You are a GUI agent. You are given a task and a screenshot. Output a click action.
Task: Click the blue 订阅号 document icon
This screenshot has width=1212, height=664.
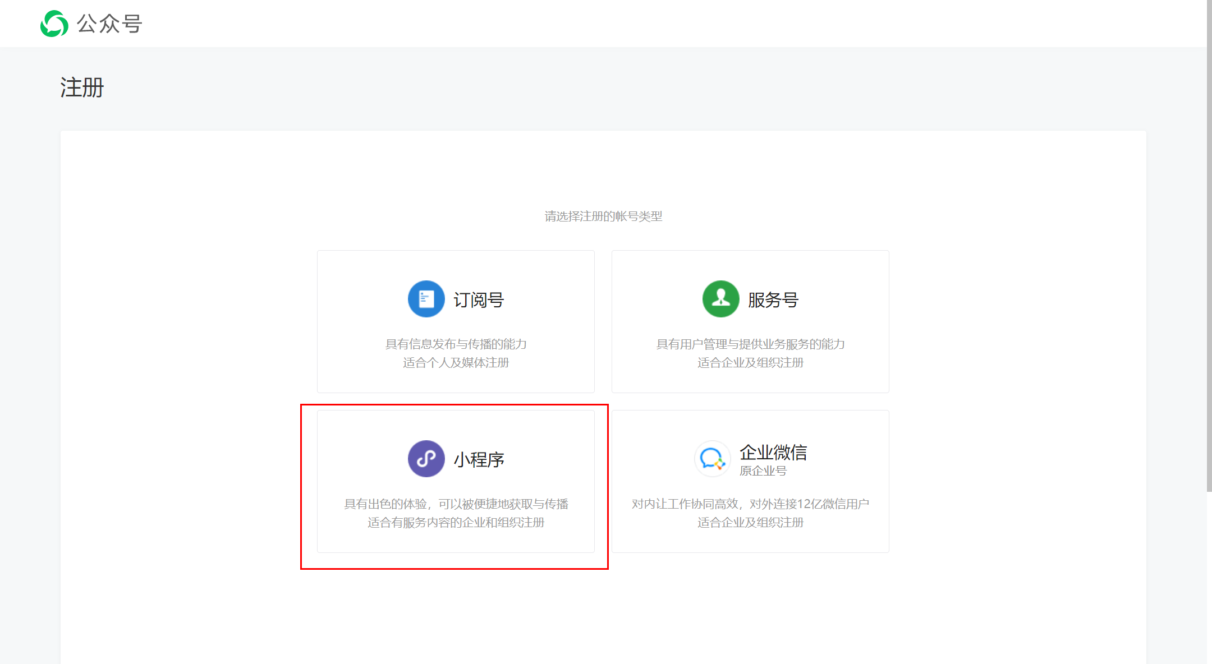426,299
